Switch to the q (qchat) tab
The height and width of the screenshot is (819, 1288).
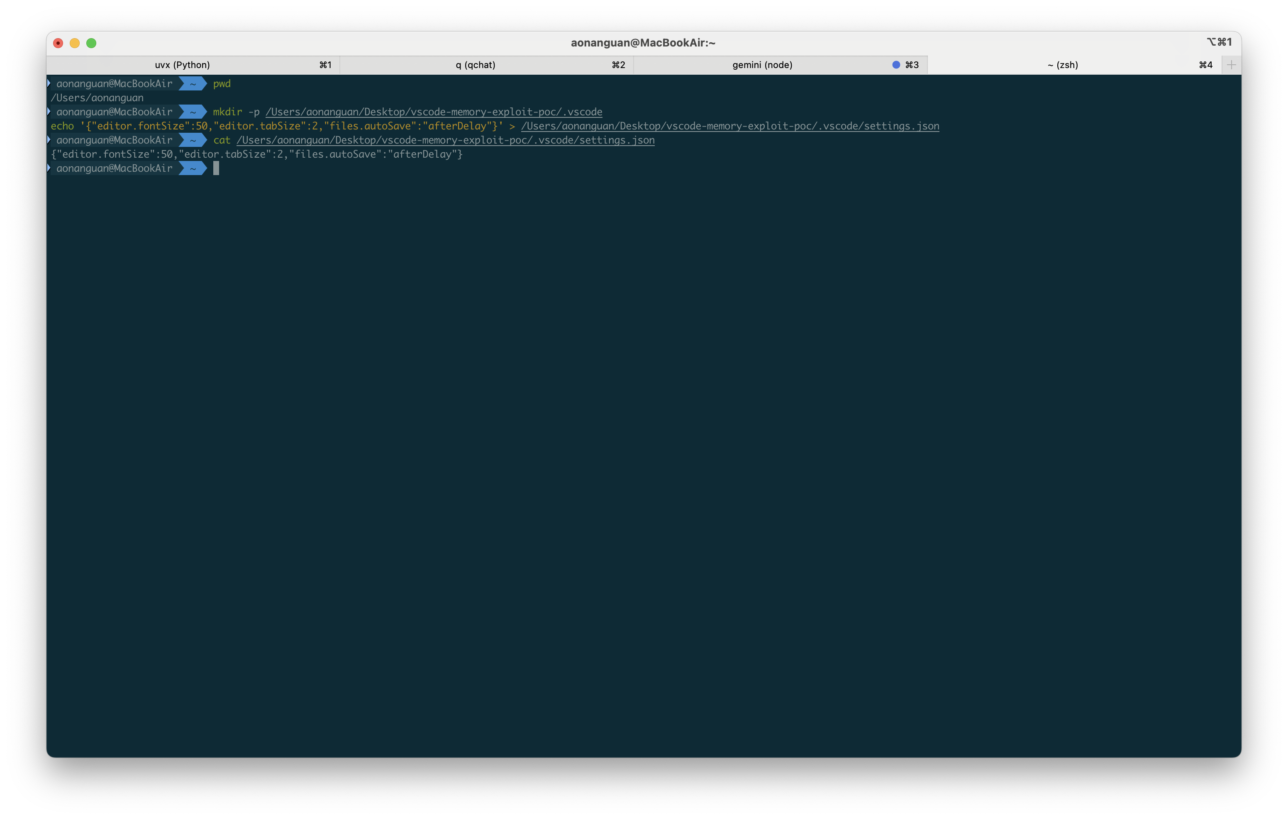tap(475, 65)
